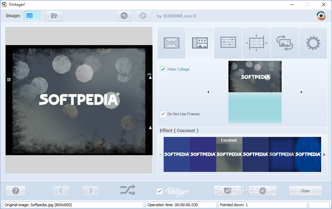The image size is (332, 209).
Task: Open the vignette lens effect tab
Action: coord(171,43)
